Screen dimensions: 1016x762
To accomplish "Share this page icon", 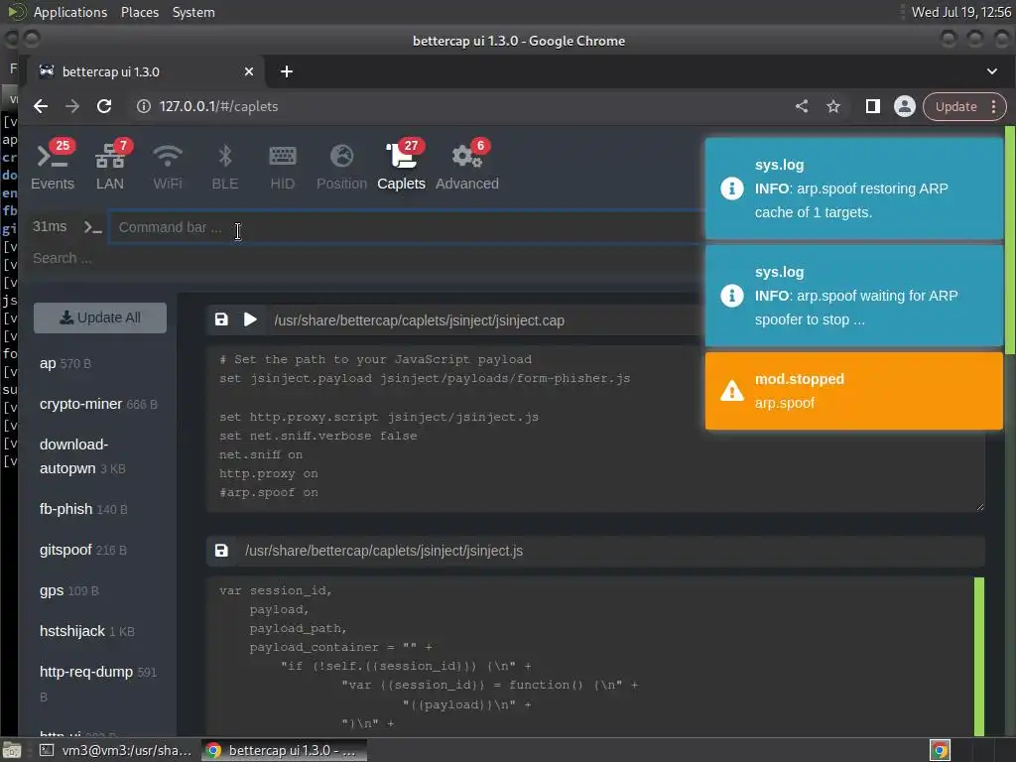I will 802,106.
